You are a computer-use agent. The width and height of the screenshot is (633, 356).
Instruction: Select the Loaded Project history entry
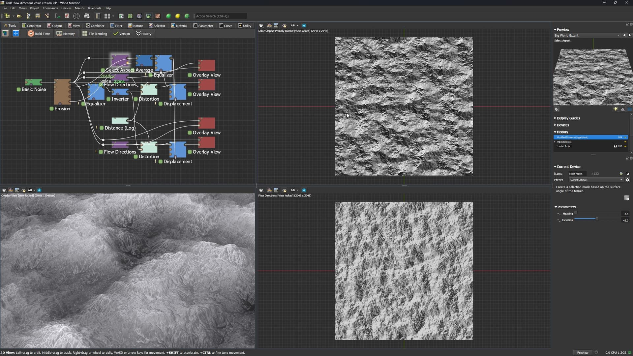pos(564,146)
